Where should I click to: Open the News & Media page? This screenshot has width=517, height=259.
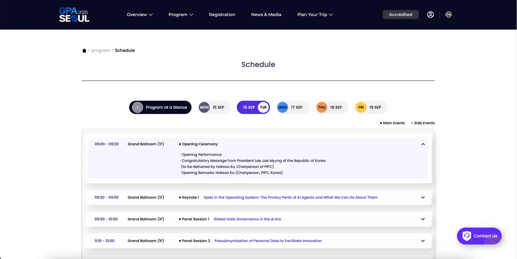[266, 15]
